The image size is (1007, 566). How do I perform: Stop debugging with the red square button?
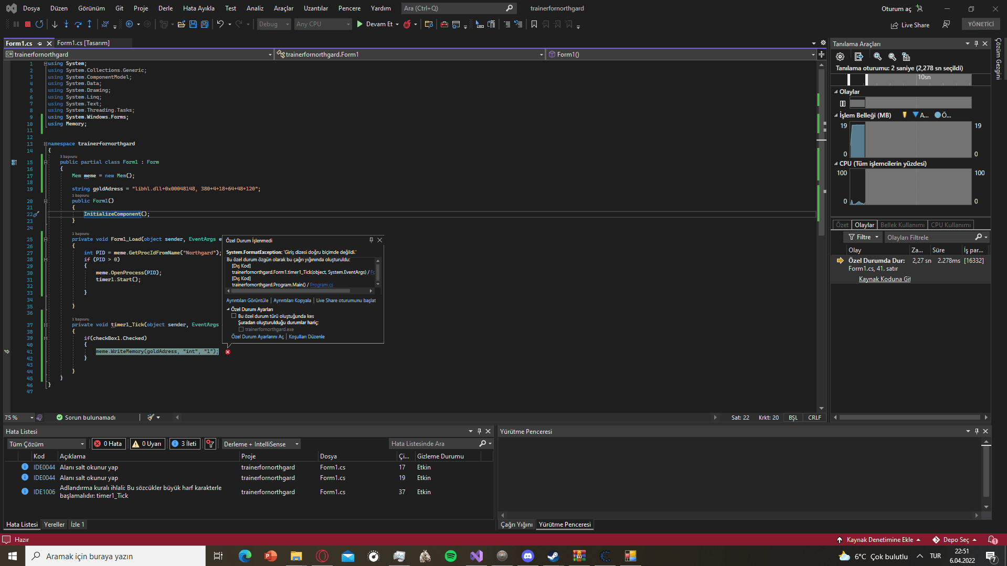[x=28, y=24]
